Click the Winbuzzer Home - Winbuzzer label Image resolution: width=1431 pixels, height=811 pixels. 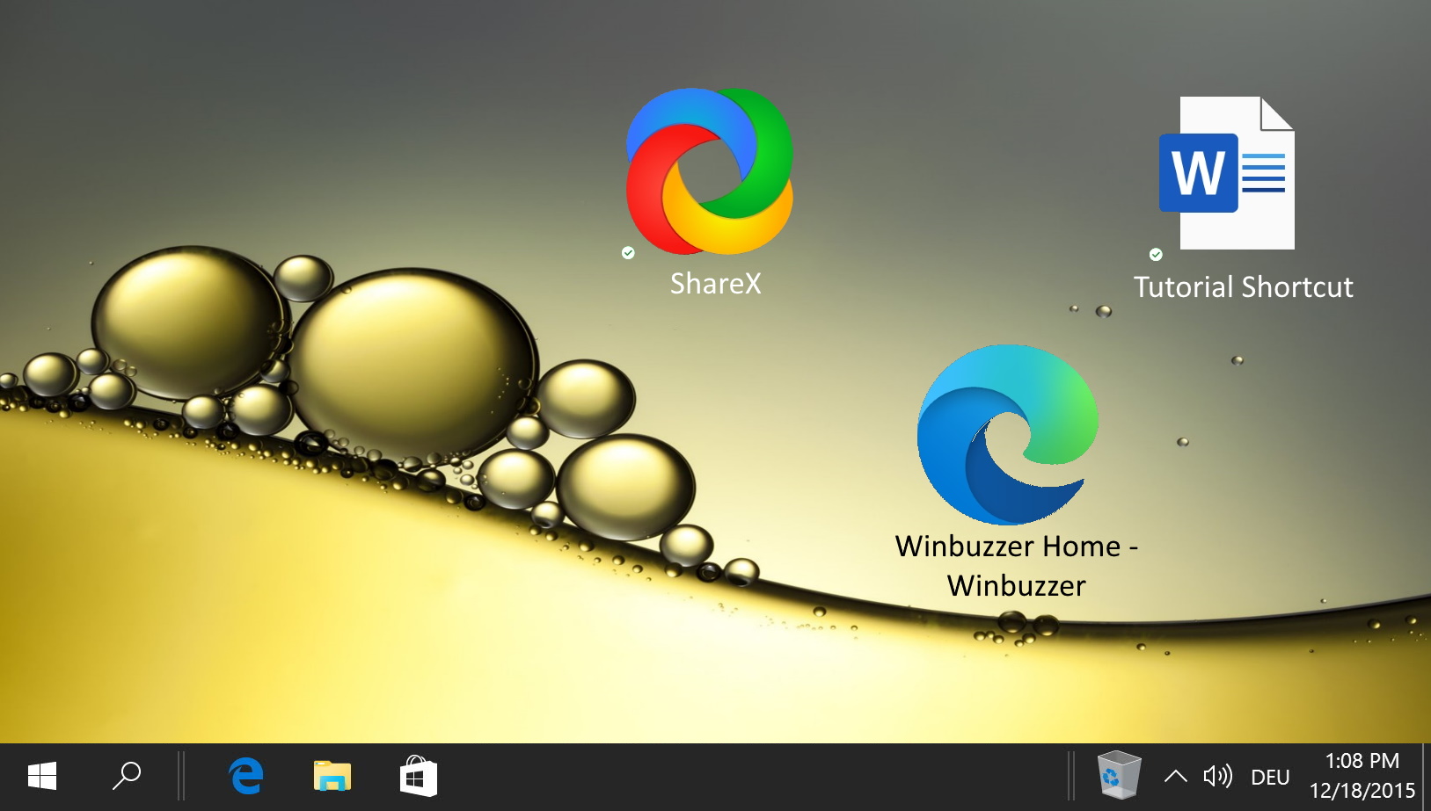click(x=1017, y=566)
